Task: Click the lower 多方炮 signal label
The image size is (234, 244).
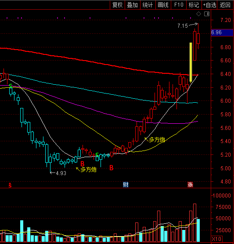Action: (88, 169)
